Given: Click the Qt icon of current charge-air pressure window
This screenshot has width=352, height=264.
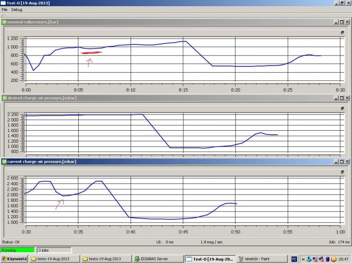Looking at the screenshot, I should point(4,162).
